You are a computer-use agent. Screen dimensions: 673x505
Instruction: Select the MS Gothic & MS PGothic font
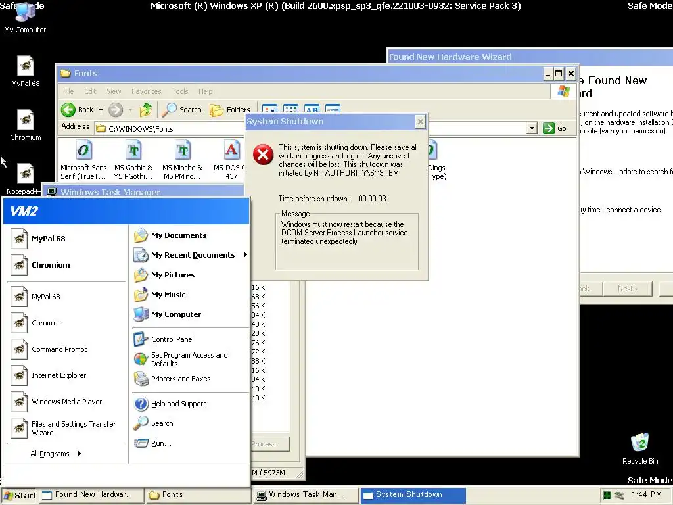pyautogui.click(x=133, y=160)
